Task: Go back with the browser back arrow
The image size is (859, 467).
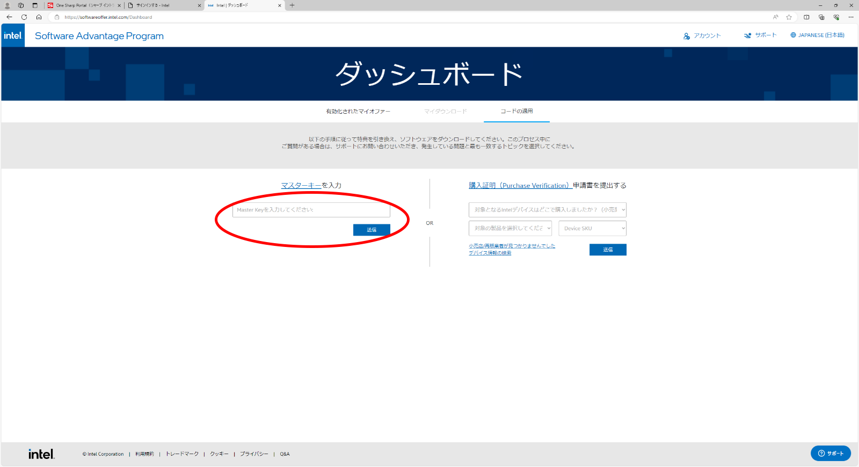Action: click(9, 17)
